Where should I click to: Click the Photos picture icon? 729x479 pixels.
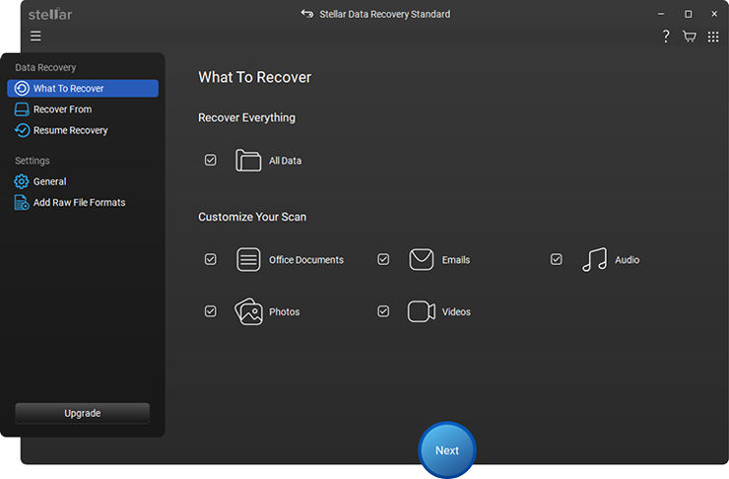point(248,311)
